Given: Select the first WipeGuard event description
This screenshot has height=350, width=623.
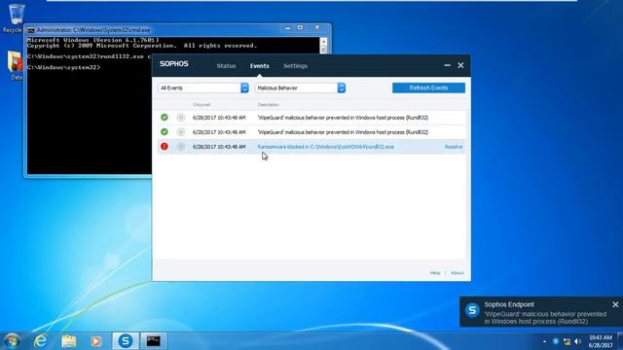Looking at the screenshot, I should click(343, 118).
